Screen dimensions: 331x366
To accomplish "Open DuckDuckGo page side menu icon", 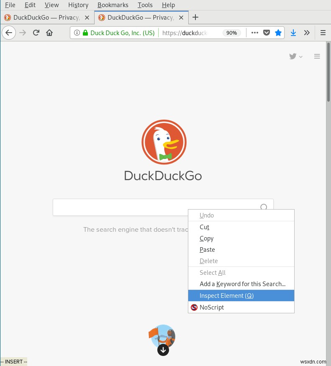I will [317, 56].
